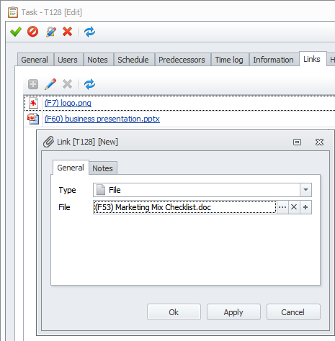Open the (F7) logo.png link
The width and height of the screenshot is (335, 341).
[68, 103]
